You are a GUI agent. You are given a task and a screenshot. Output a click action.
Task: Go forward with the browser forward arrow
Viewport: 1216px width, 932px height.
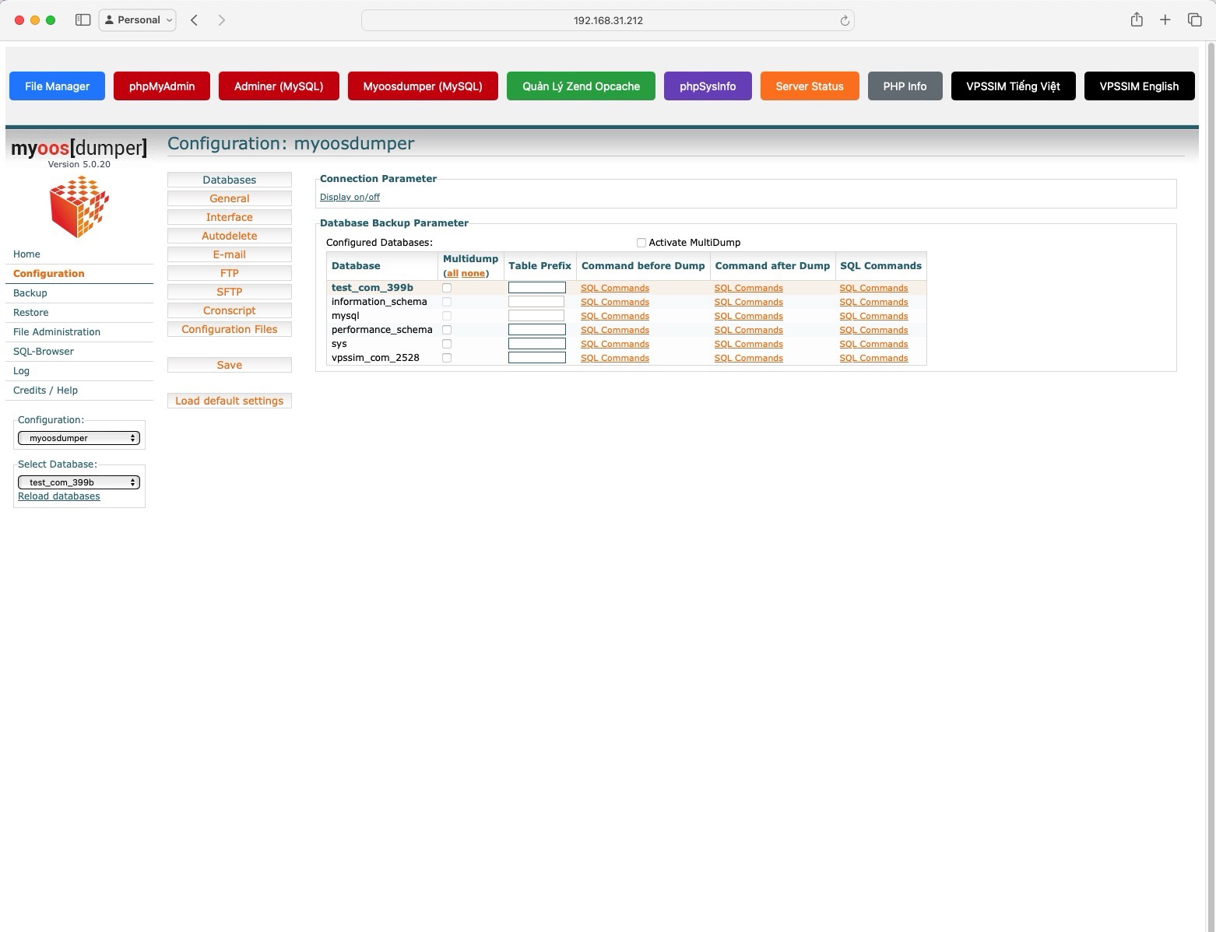222,20
